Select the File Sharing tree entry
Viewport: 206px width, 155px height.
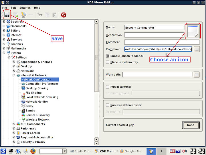point(32,93)
